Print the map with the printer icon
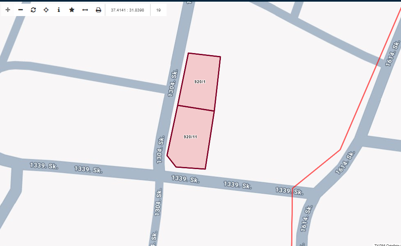Viewport: 401px width, 246px height. (x=98, y=10)
